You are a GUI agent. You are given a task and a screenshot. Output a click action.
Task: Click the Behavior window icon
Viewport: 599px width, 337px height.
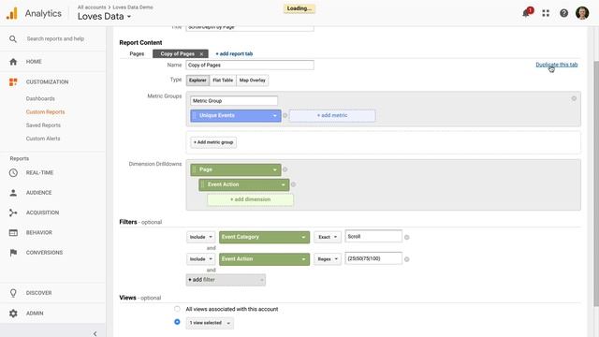pyautogui.click(x=13, y=232)
